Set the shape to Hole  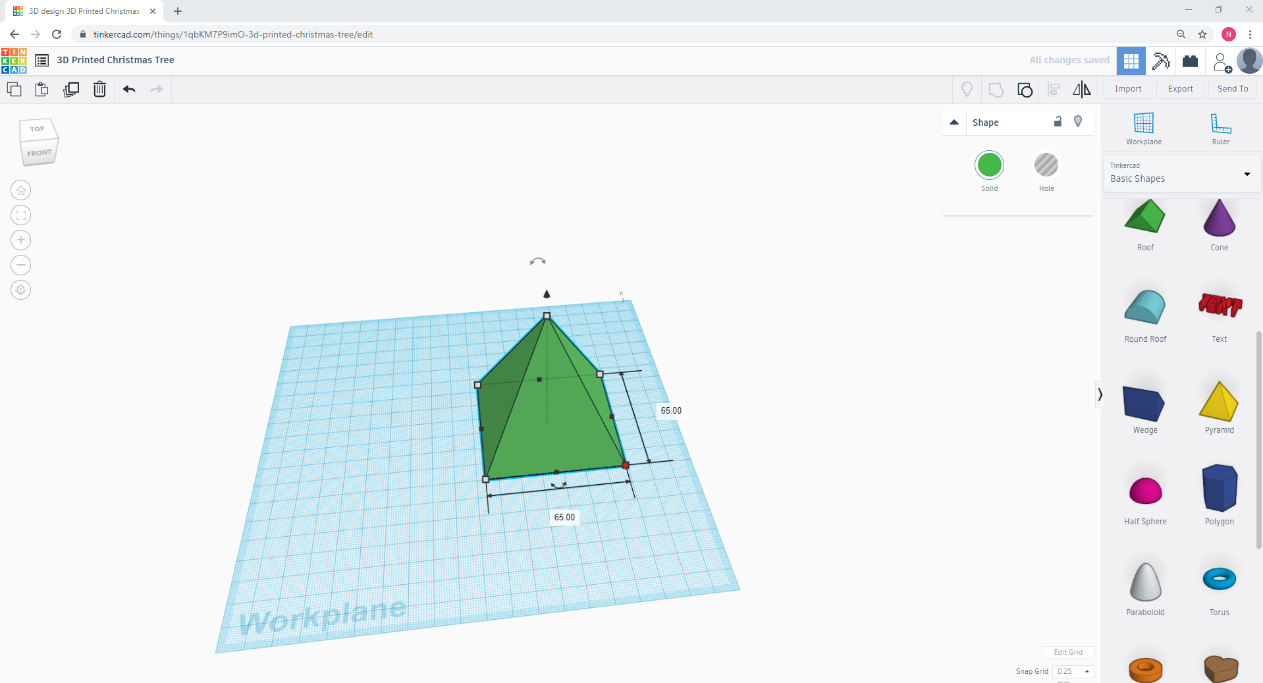[x=1046, y=165]
